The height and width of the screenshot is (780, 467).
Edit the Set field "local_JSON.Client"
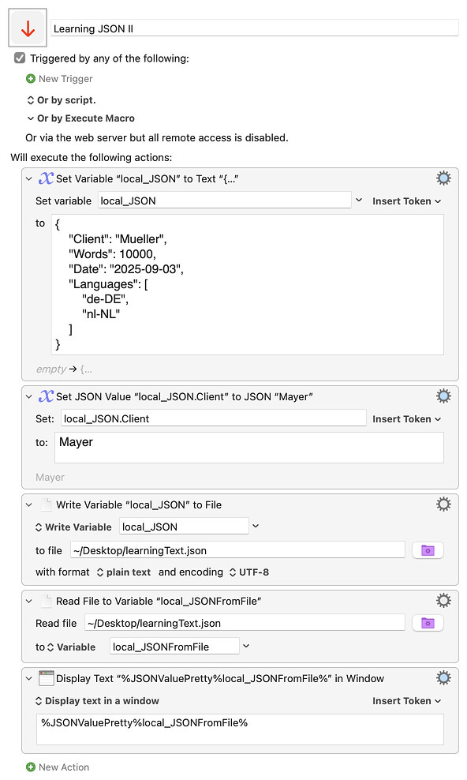point(214,418)
